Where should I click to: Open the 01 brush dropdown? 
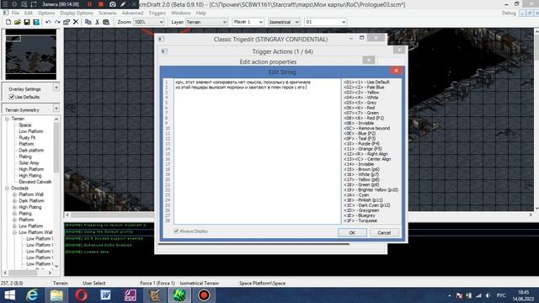(x=325, y=22)
